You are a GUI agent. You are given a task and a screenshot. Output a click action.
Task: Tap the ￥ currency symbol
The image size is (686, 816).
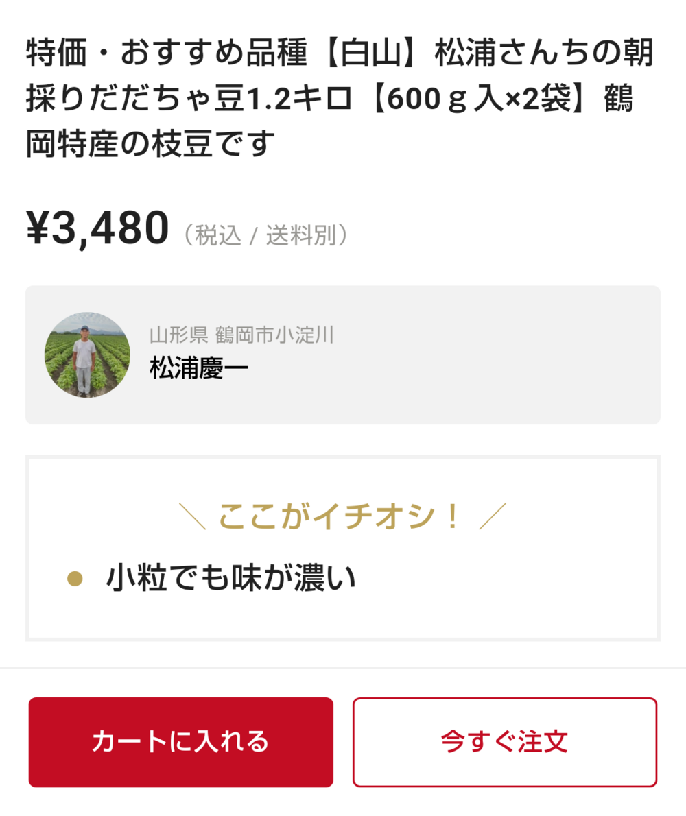(38, 230)
